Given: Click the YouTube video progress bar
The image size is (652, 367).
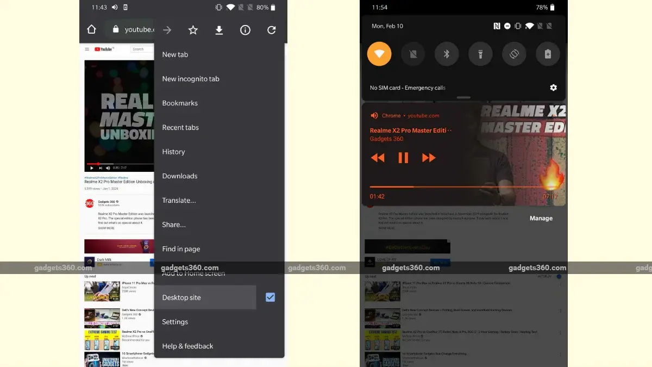Looking at the screenshot, I should click(x=120, y=163).
